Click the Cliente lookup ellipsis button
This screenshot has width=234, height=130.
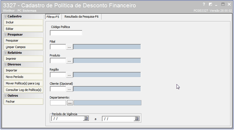point(69,89)
